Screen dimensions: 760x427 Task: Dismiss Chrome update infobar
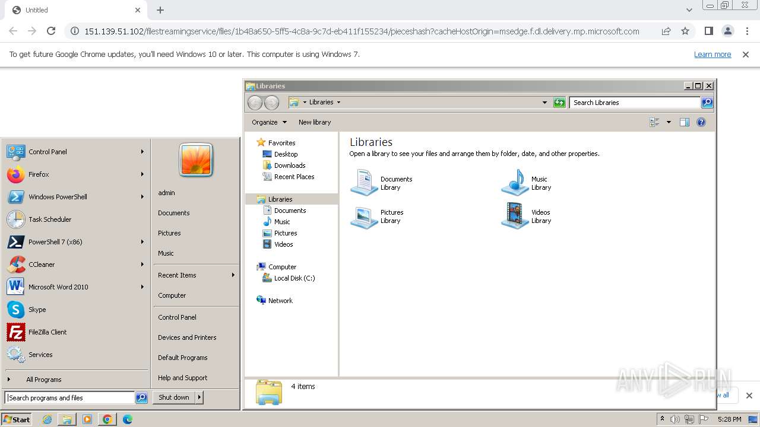click(x=746, y=54)
